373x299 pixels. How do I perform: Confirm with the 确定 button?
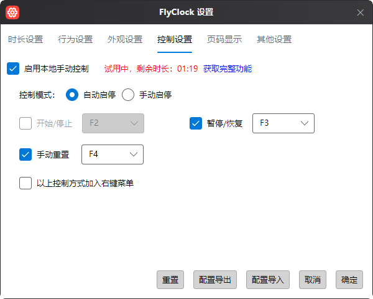[349, 280]
